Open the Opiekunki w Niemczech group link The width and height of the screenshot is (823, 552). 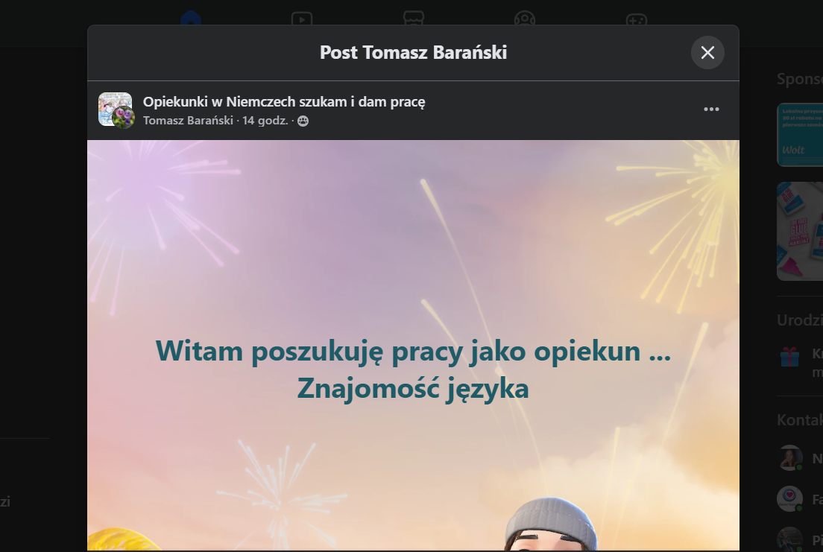pos(284,101)
